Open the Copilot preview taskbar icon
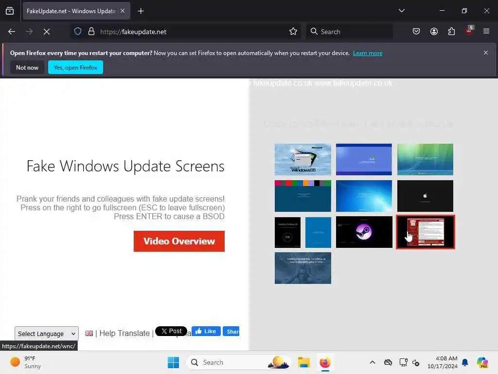 [482, 362]
